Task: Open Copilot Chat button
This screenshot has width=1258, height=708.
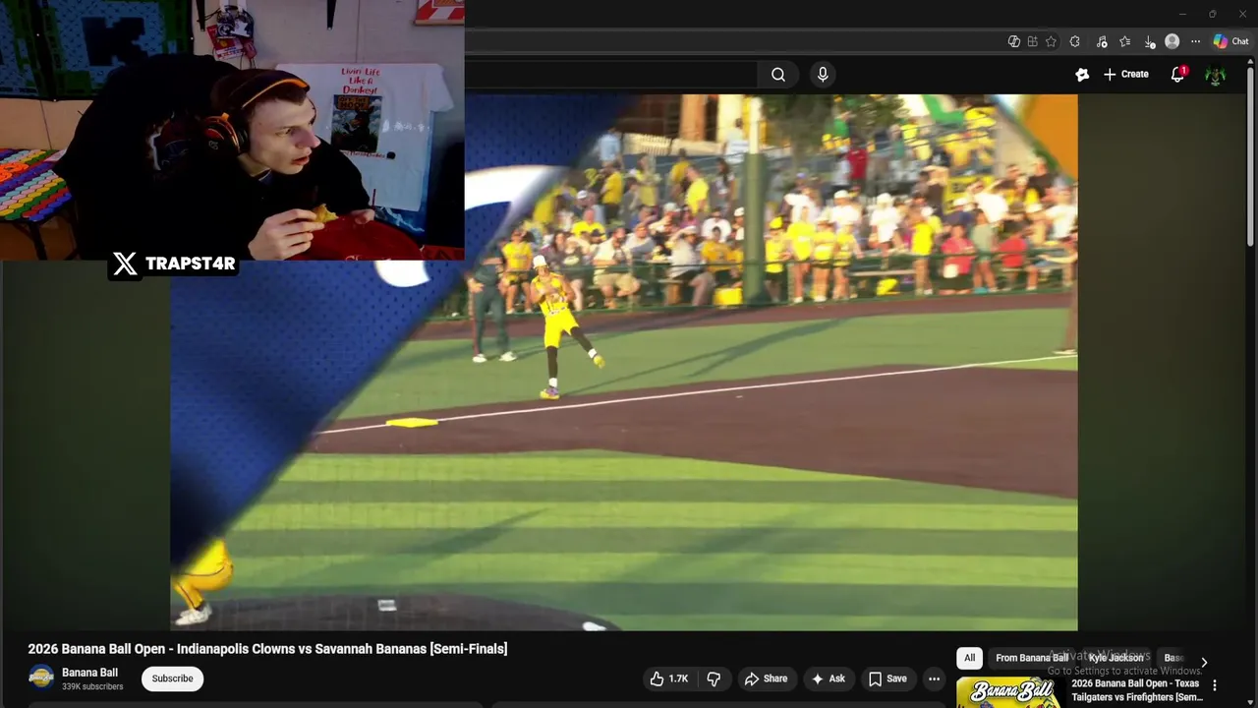Action: (1230, 41)
